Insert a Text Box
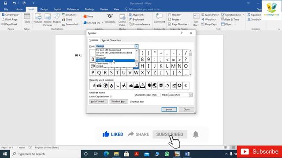This screenshot has height=158, width=282. (196, 20)
